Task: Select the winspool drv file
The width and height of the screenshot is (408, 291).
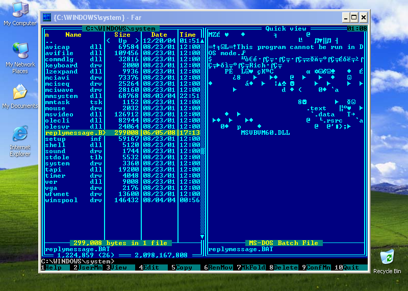Action: pyautogui.click(x=122, y=200)
